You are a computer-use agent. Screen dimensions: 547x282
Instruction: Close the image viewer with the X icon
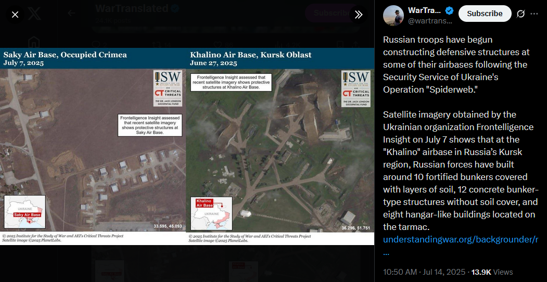(15, 15)
